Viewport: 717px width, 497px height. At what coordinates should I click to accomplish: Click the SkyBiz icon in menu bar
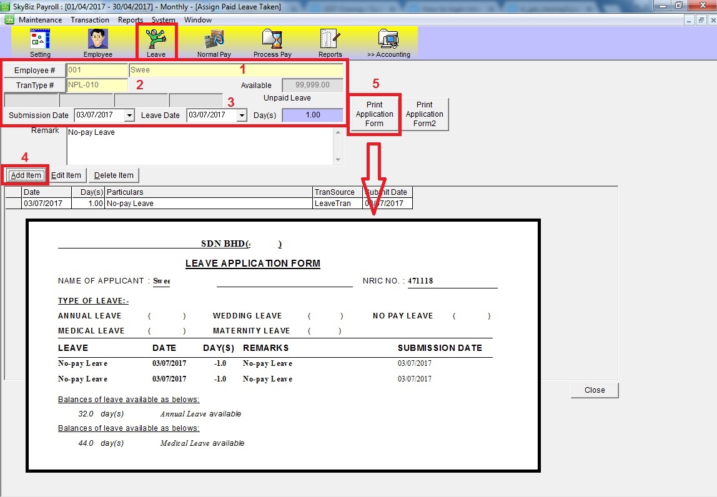(x=9, y=20)
